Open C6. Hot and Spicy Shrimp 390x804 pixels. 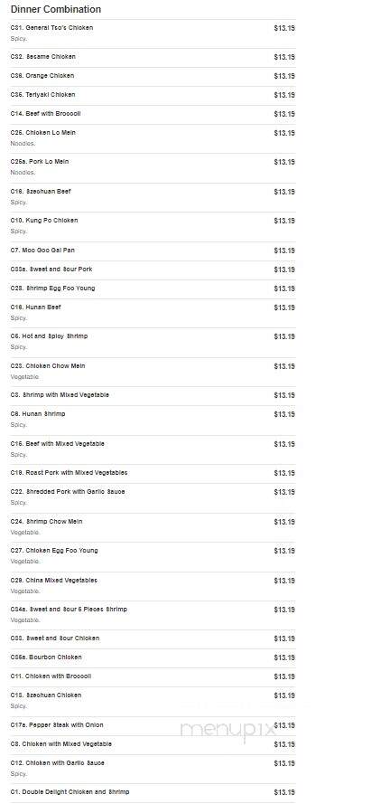pos(153,343)
